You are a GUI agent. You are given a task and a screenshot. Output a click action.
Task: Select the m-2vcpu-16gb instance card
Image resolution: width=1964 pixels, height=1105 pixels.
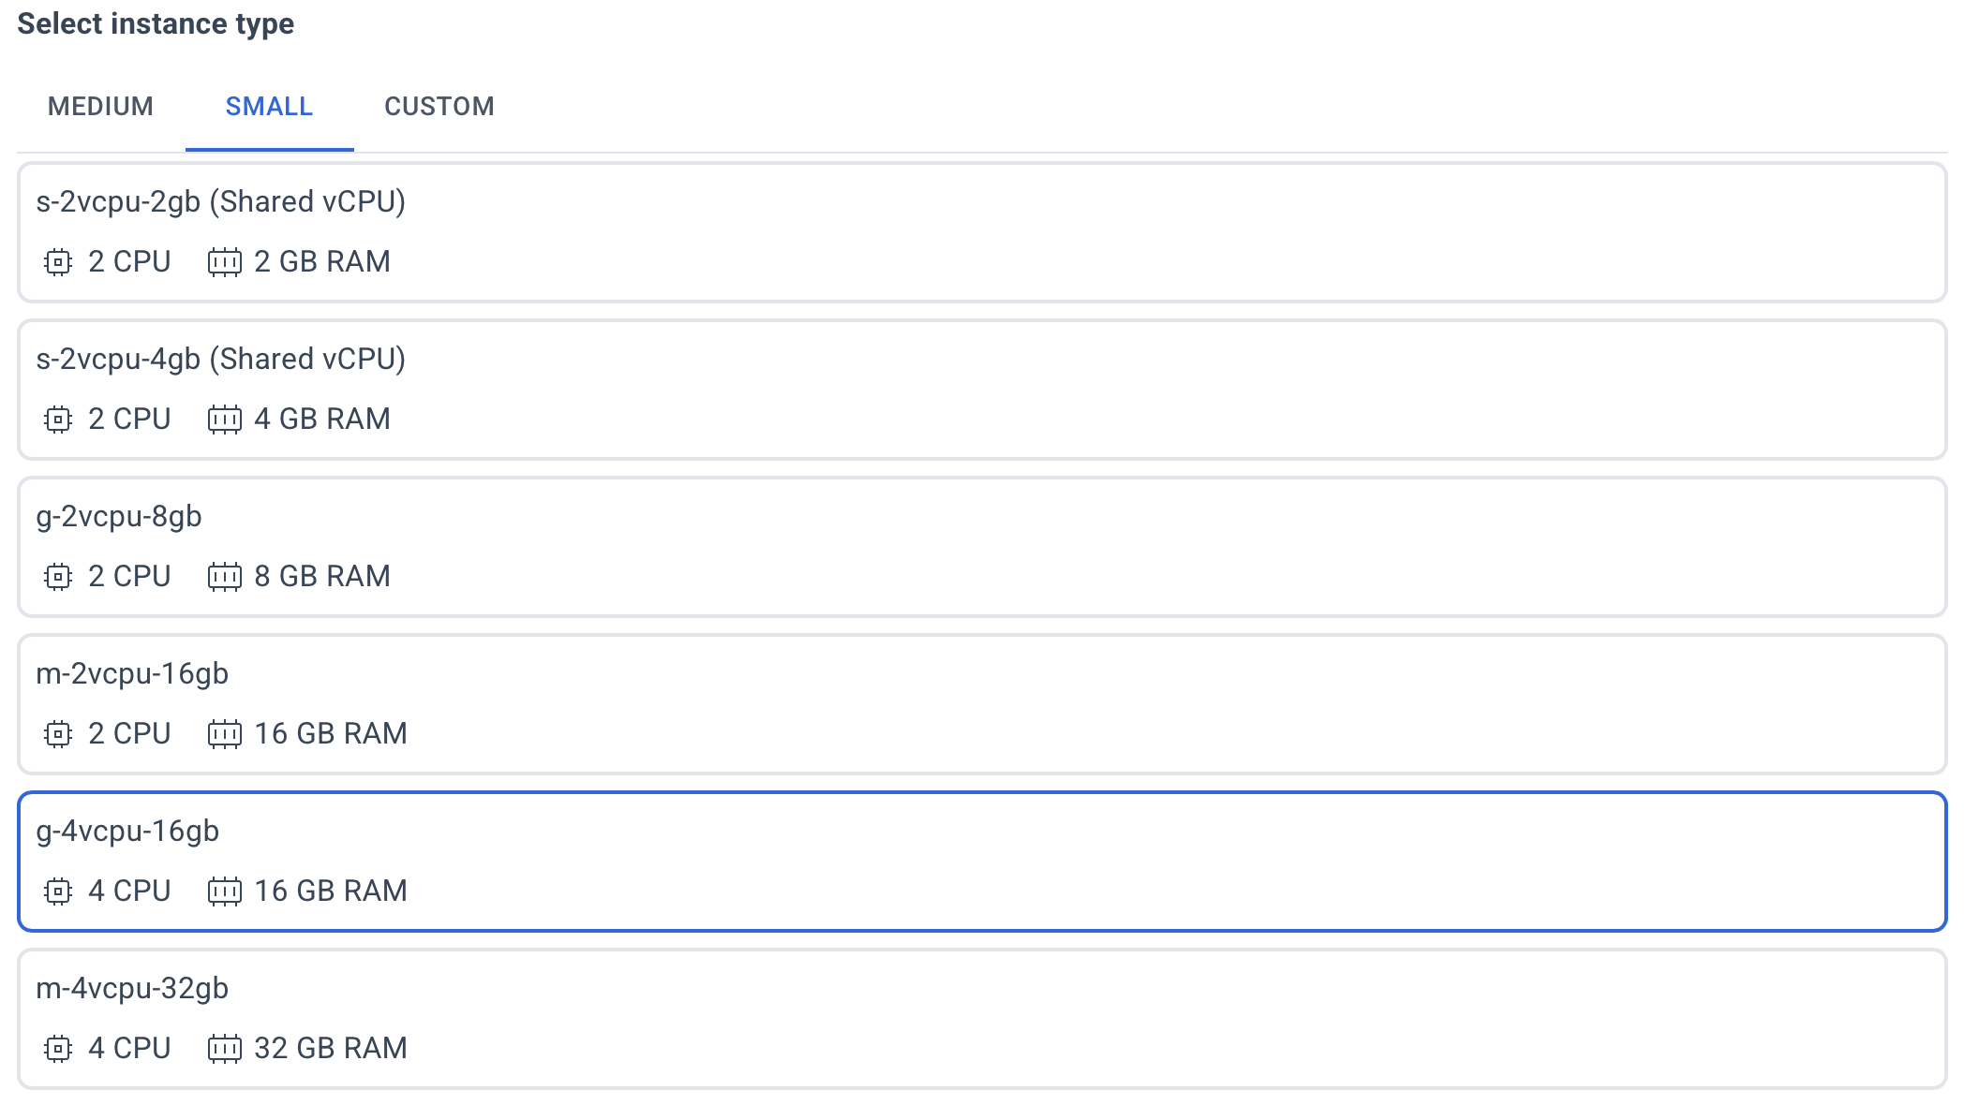coord(982,704)
